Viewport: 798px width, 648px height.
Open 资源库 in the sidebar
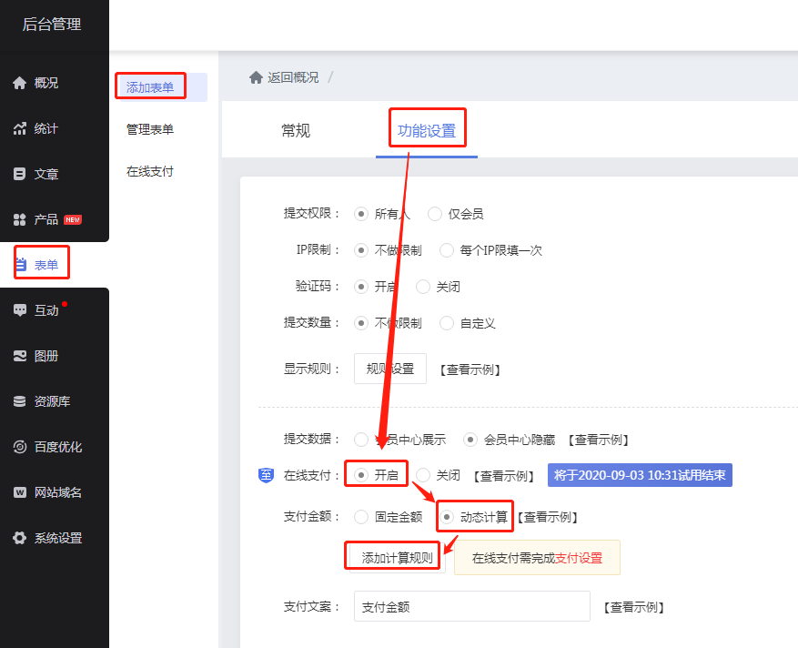[x=52, y=401]
